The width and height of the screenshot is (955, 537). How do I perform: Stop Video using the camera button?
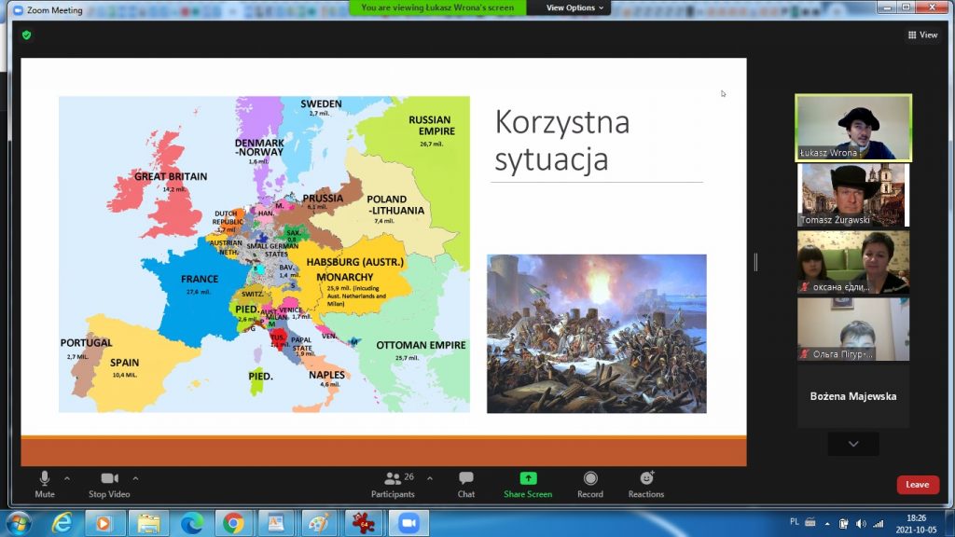[x=109, y=481]
